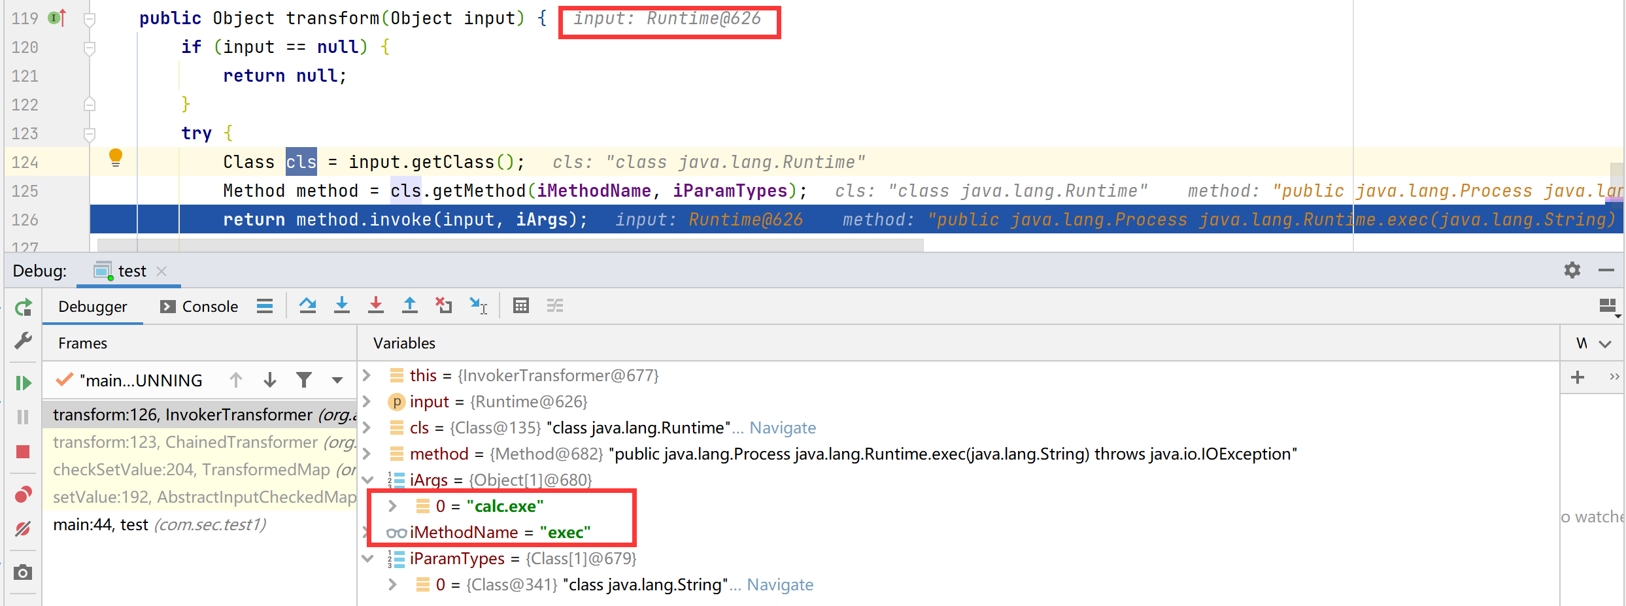Click the Step Into icon
Screen dimensions: 1626x606
(x=342, y=305)
